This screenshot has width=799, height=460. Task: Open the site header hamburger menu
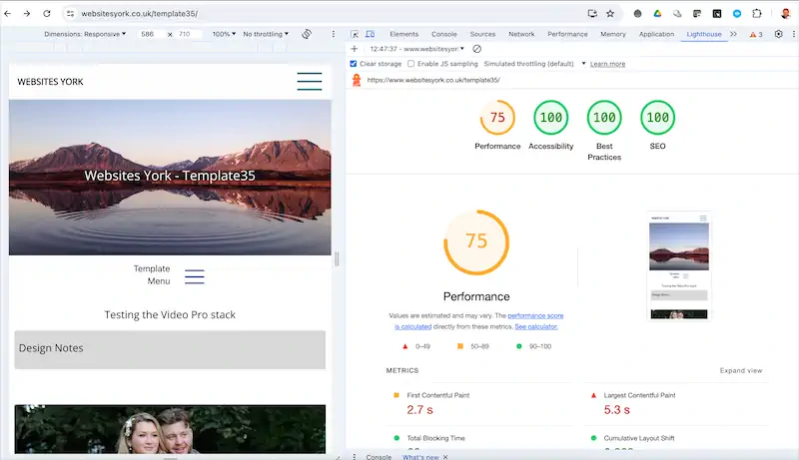click(310, 82)
